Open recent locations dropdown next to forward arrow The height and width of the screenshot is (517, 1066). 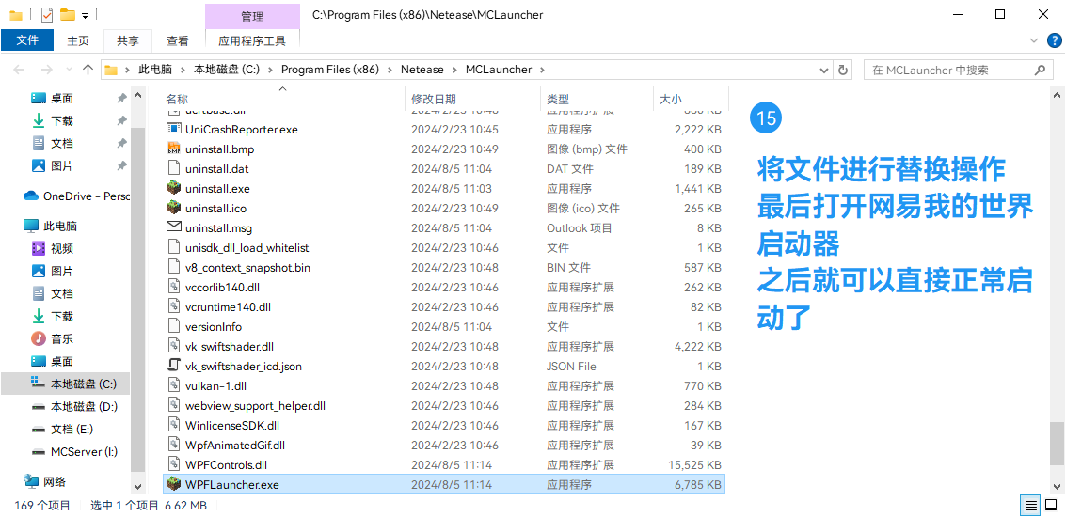69,70
